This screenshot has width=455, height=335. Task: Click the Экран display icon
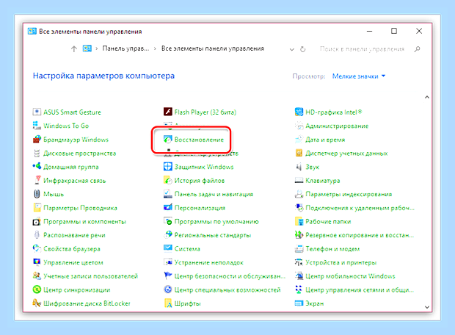coord(299,303)
